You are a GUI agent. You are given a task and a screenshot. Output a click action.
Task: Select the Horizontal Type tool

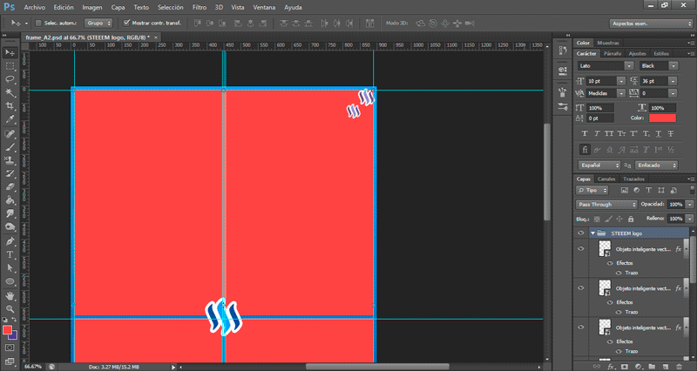(10, 254)
